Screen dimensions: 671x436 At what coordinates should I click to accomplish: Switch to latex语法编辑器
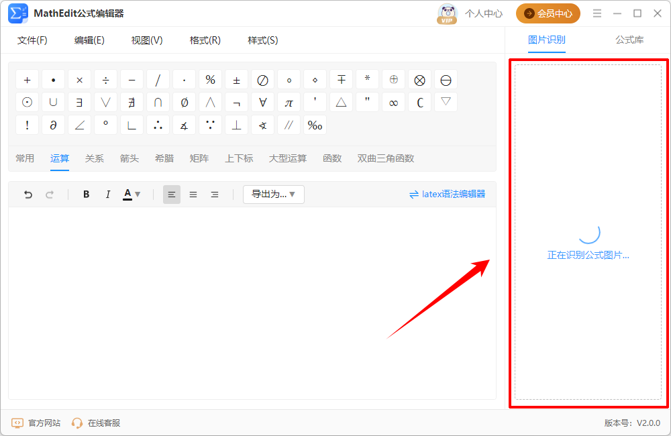pyautogui.click(x=447, y=195)
